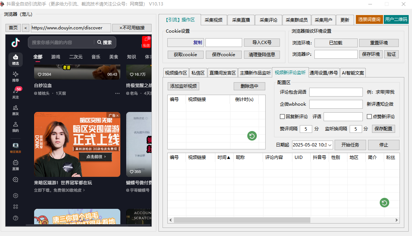Switch to the 采集直播 tab
Image resolution: width=412 pixels, height=236 pixels.
click(241, 20)
